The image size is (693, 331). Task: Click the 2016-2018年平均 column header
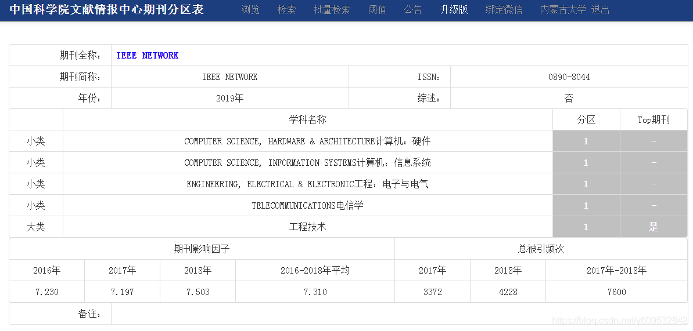(x=315, y=270)
